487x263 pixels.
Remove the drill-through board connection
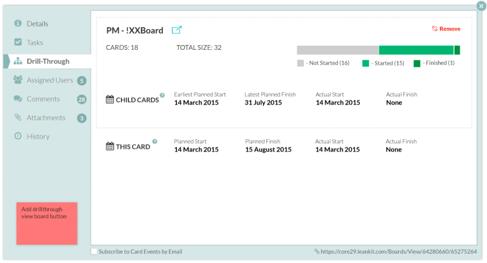click(446, 29)
